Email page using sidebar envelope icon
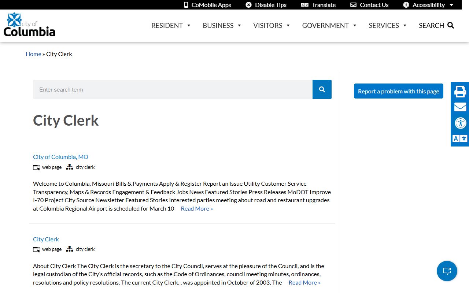Viewport: 469px width, 293px height. (x=460, y=107)
